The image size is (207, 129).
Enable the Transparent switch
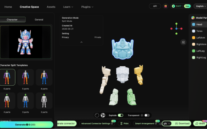click(147, 115)
